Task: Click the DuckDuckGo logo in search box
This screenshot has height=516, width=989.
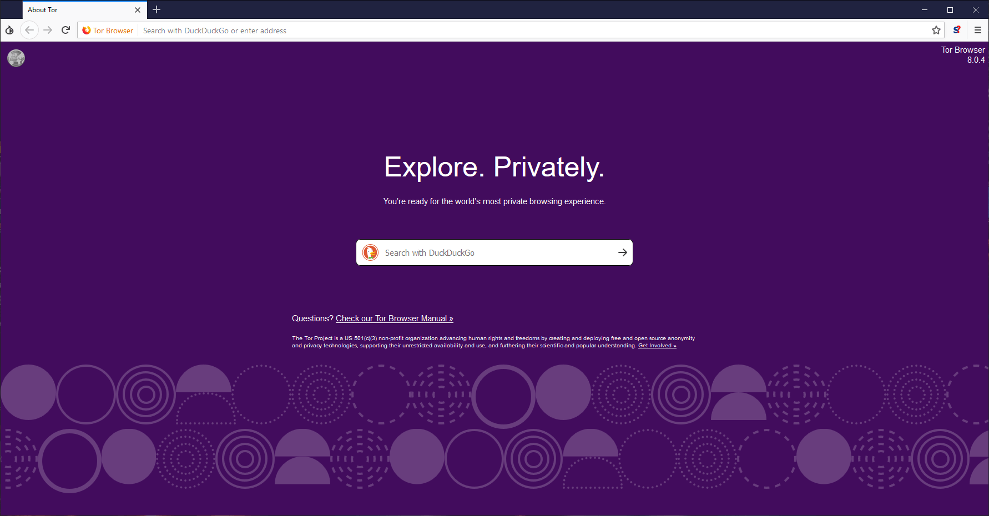Action: click(370, 252)
